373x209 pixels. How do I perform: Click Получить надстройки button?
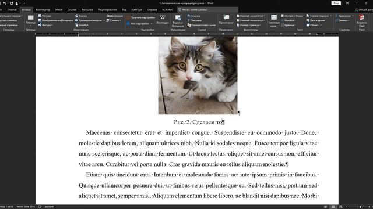coord(140,17)
